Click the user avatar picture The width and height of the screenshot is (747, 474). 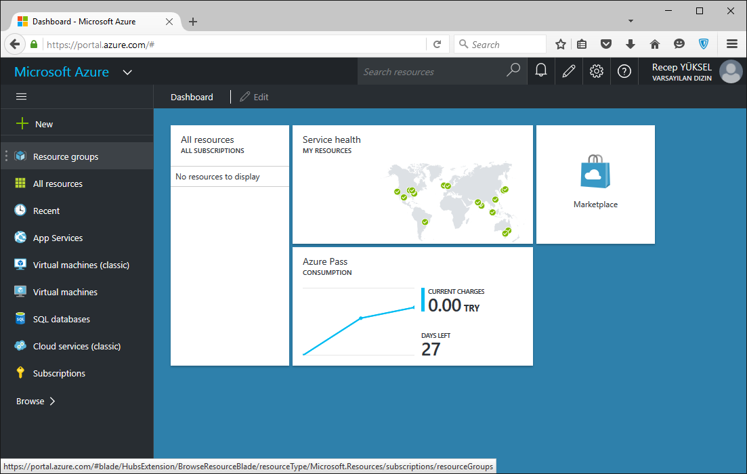pyautogui.click(x=731, y=72)
